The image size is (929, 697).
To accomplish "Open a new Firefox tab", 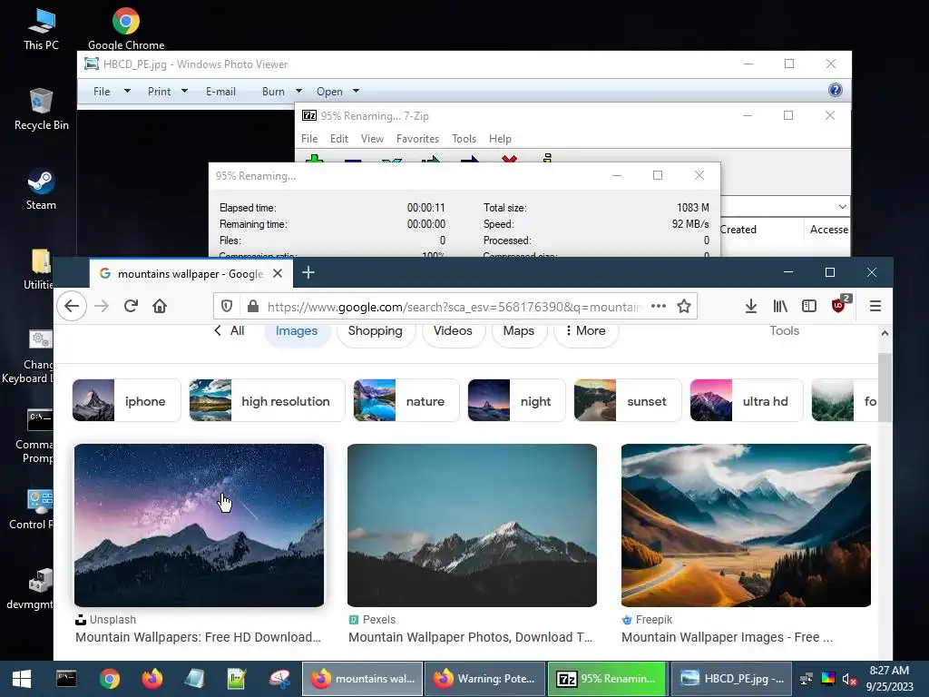I will (x=308, y=272).
